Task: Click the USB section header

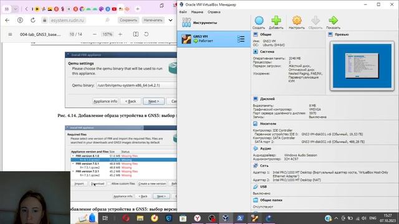Action: (263, 187)
